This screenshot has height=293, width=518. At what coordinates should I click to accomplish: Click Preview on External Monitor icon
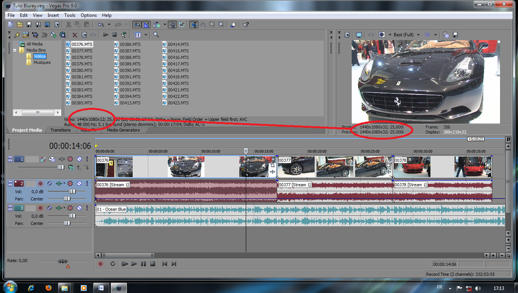359,34
